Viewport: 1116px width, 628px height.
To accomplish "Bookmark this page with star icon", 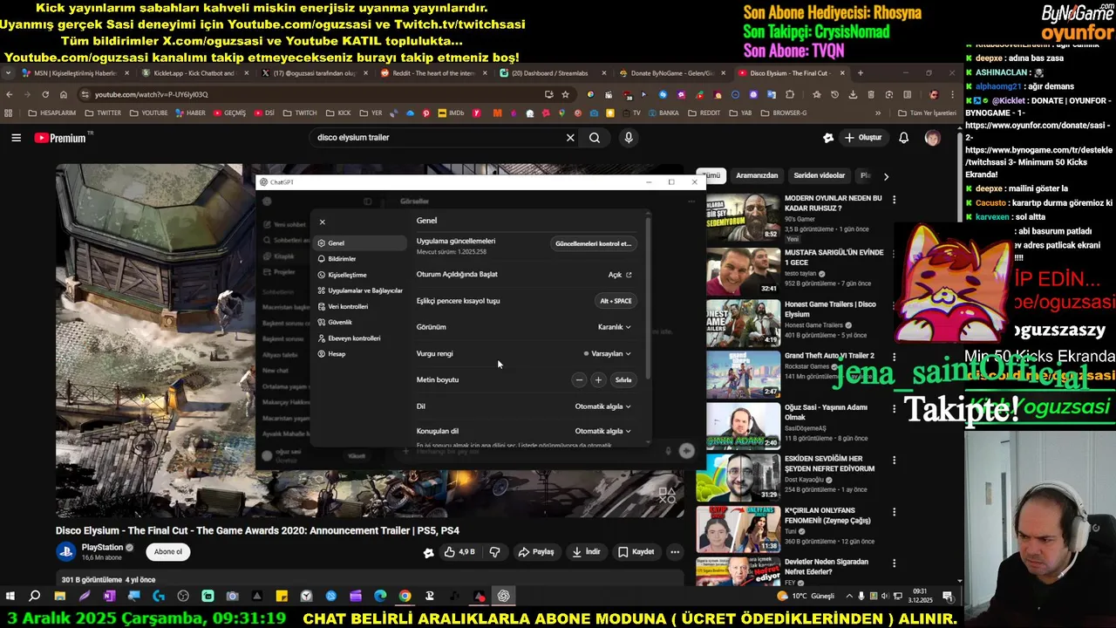I will point(565,94).
